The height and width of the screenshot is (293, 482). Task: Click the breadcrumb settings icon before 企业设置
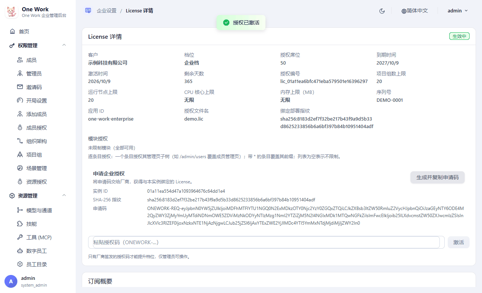point(88,11)
